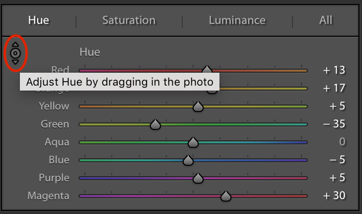The width and height of the screenshot is (362, 214).
Task: Select the All tab
Action: pyautogui.click(x=326, y=20)
